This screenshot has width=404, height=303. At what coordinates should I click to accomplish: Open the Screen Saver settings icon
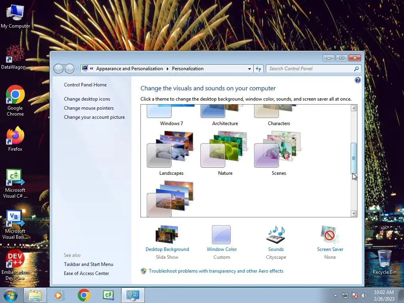330,235
